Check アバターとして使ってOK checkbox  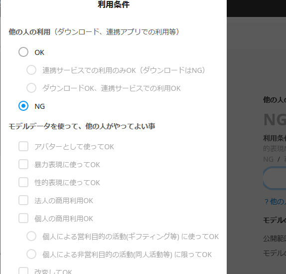click(23, 146)
